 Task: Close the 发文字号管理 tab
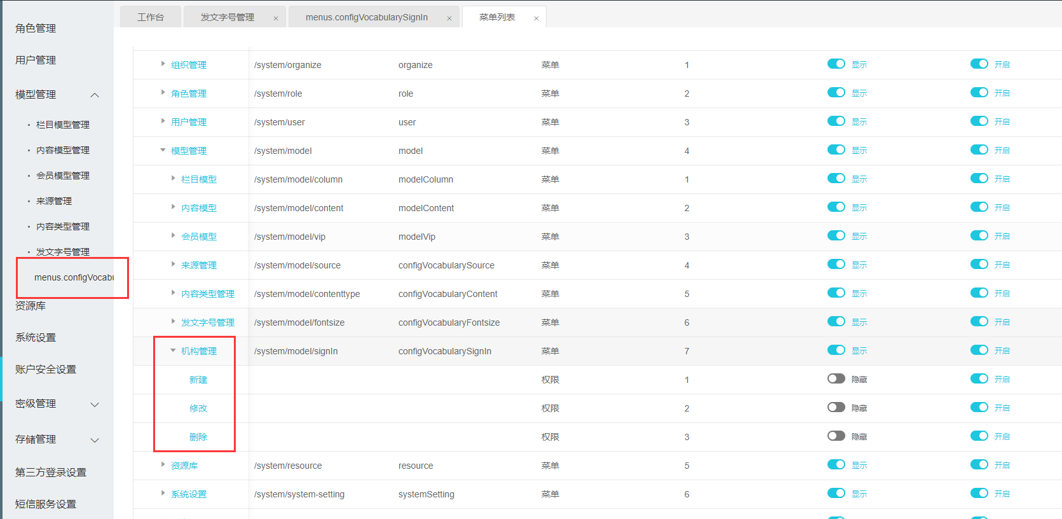point(276,18)
